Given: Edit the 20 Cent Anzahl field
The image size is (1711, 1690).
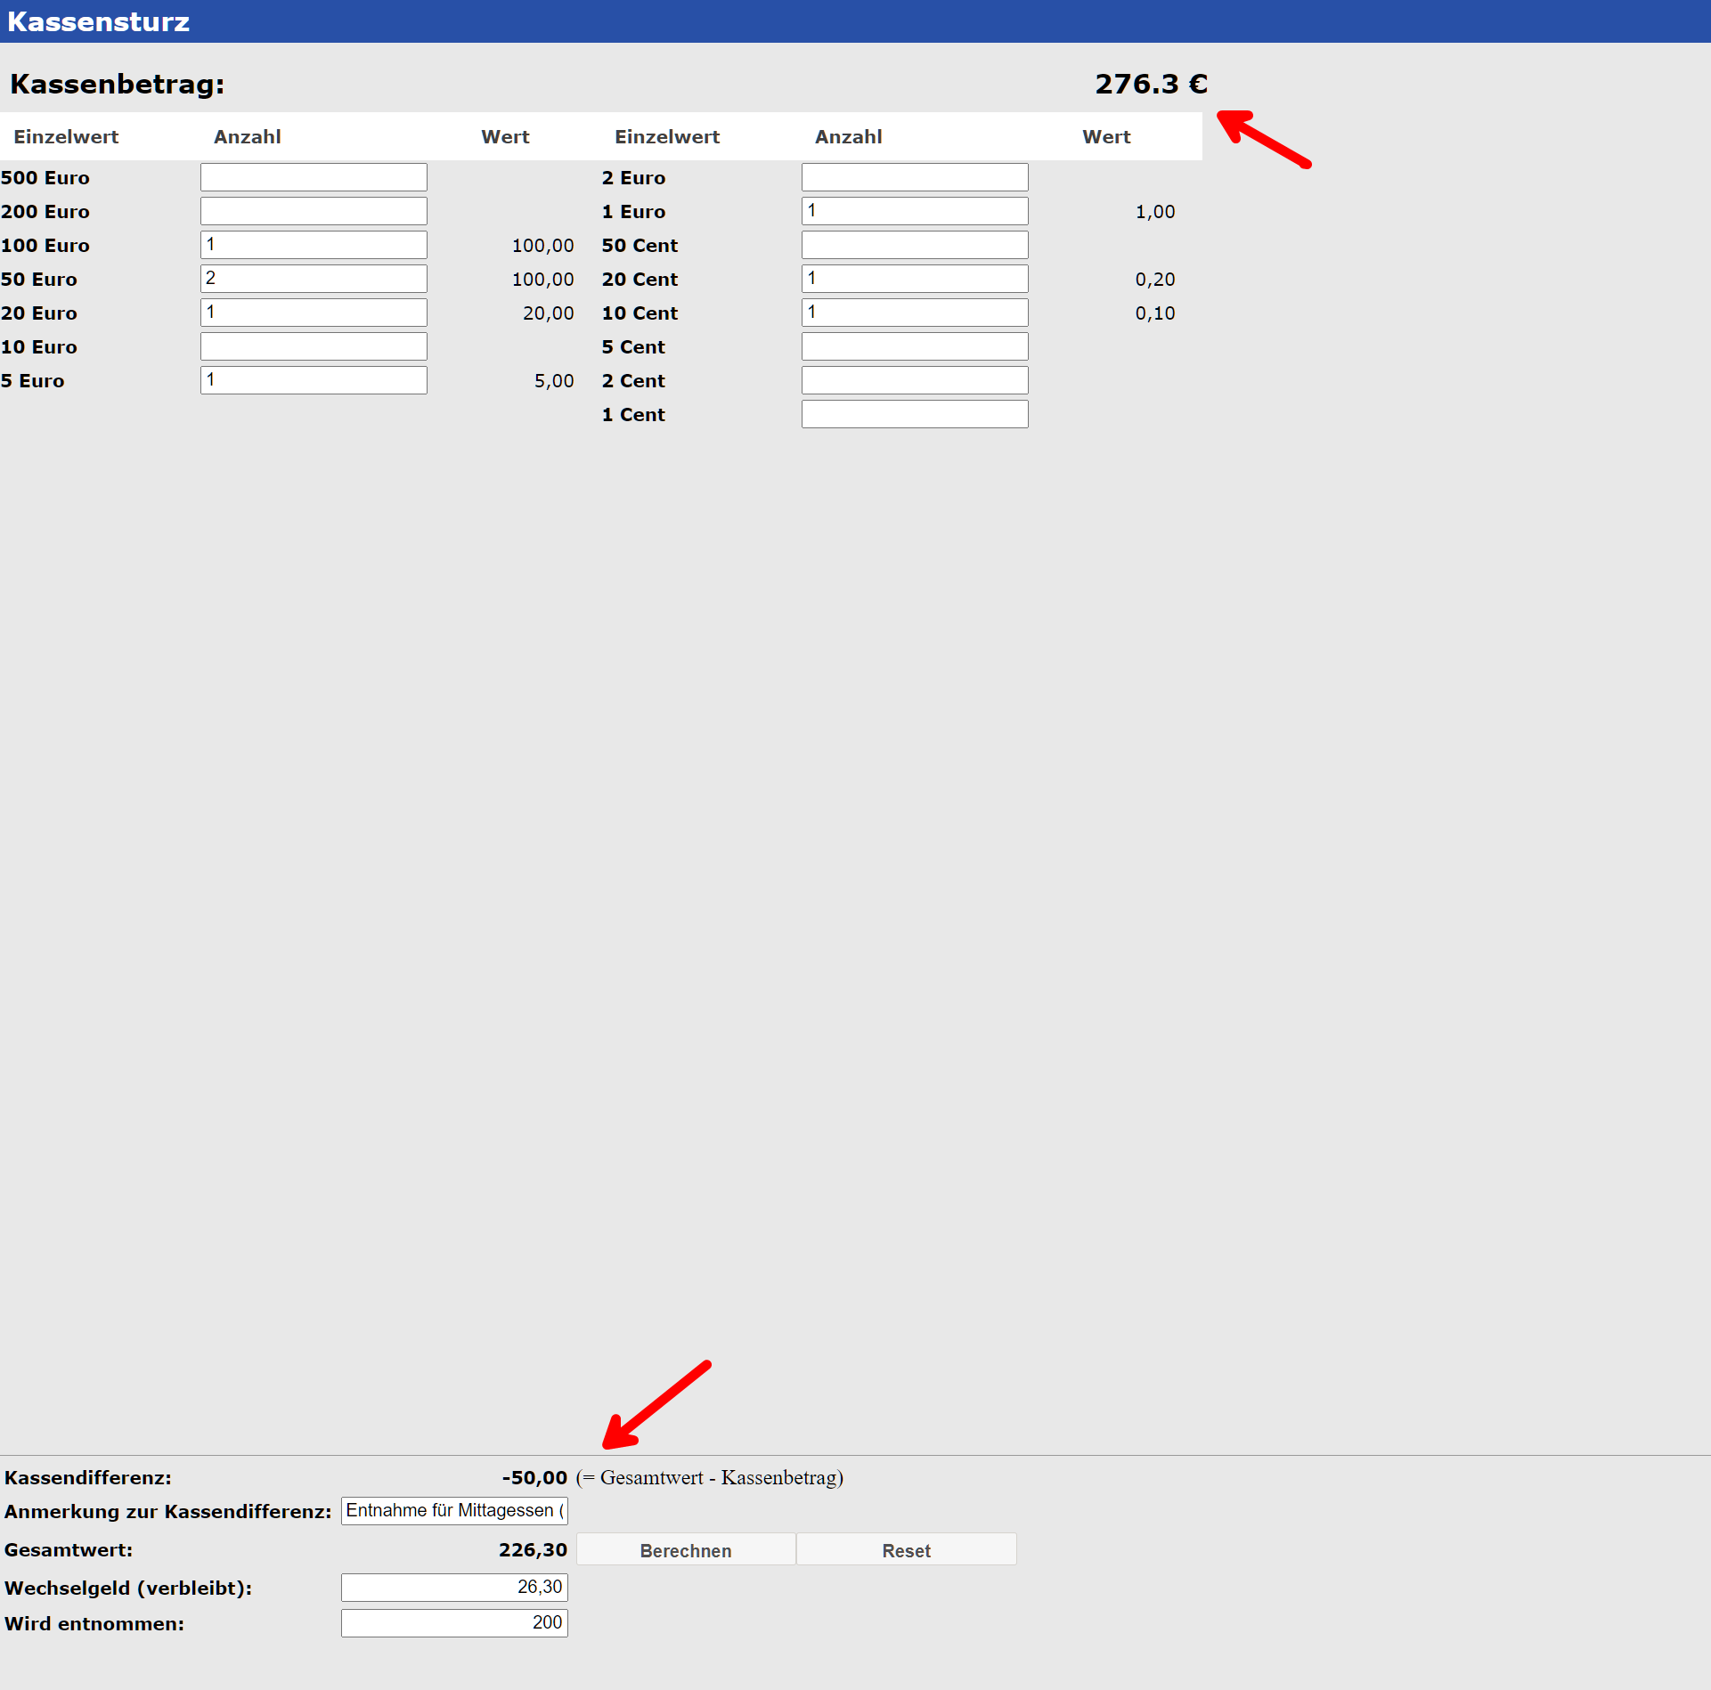Looking at the screenshot, I should tap(915, 279).
